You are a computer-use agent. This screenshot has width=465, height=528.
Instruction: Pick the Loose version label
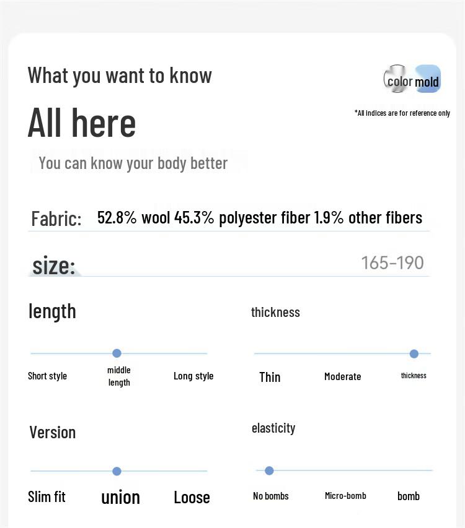(192, 497)
